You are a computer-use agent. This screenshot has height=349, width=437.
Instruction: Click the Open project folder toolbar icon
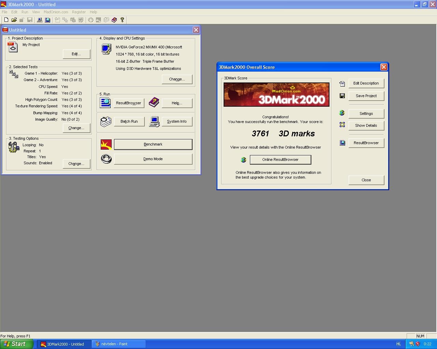click(14, 20)
